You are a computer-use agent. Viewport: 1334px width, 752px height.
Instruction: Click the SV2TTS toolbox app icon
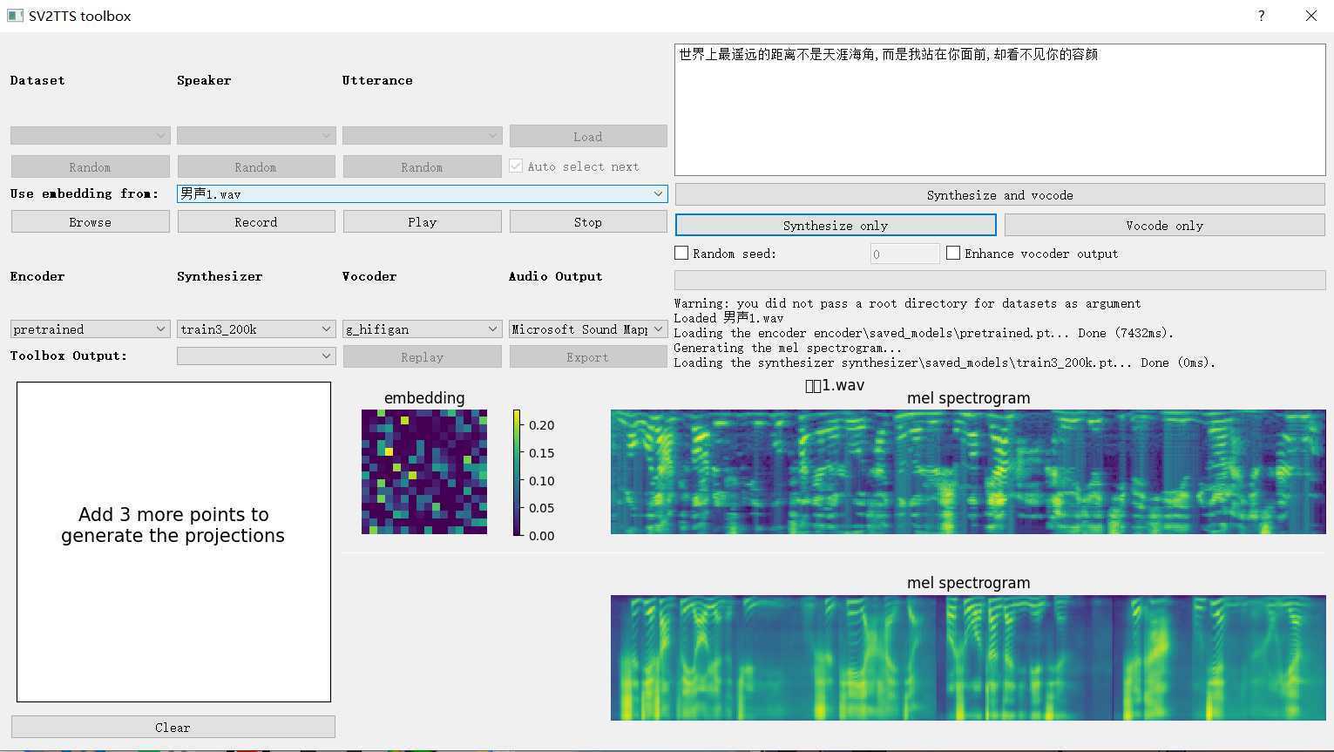(x=14, y=16)
